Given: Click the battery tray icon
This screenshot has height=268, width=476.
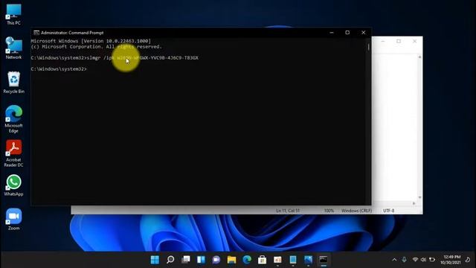Looking at the screenshot, I should point(432,260).
